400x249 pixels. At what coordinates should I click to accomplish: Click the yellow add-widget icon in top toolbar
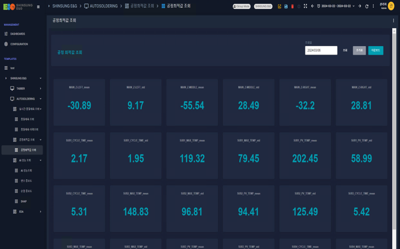(x=280, y=6)
